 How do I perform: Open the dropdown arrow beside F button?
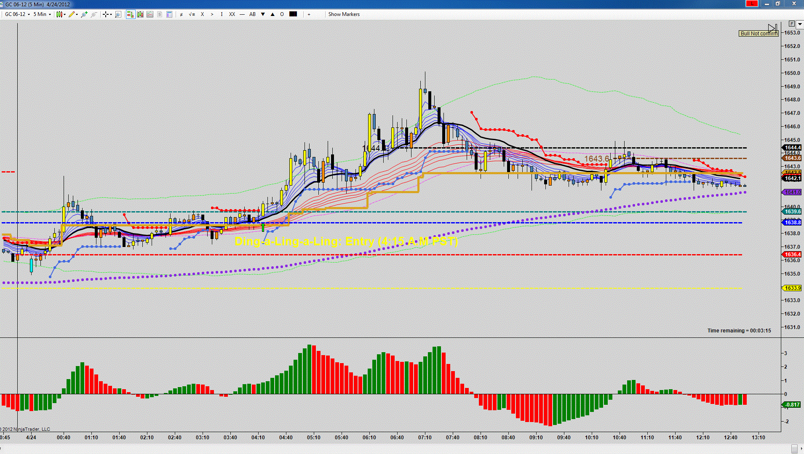coord(799,24)
